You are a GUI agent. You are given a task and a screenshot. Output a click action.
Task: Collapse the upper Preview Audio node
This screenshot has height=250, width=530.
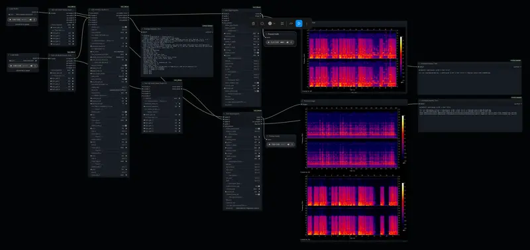[266, 34]
